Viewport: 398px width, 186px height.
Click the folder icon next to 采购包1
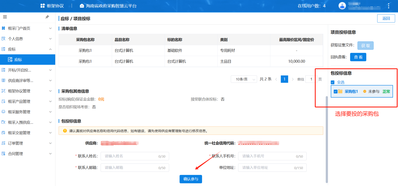tap(340, 91)
